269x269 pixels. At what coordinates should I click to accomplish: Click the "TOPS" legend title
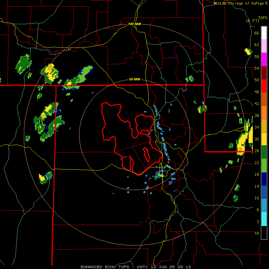click(x=263, y=18)
